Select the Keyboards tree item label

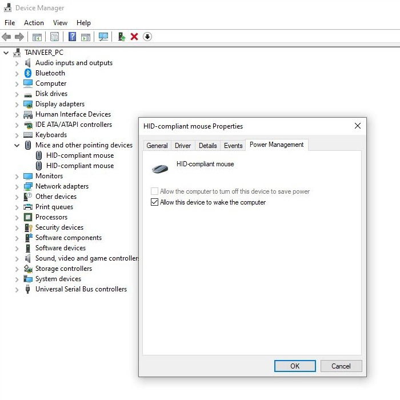(51, 135)
